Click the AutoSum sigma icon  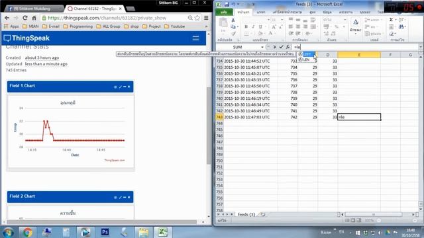click(x=392, y=20)
